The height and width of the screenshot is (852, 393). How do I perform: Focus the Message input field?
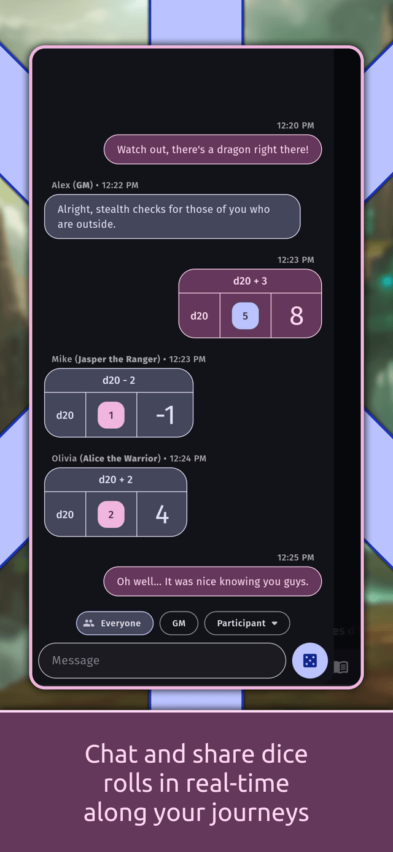coord(162,661)
